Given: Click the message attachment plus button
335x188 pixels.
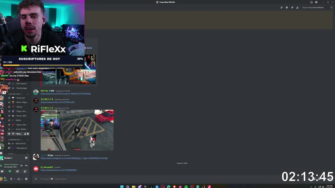Looking at the screenshot, I should 36,179.
